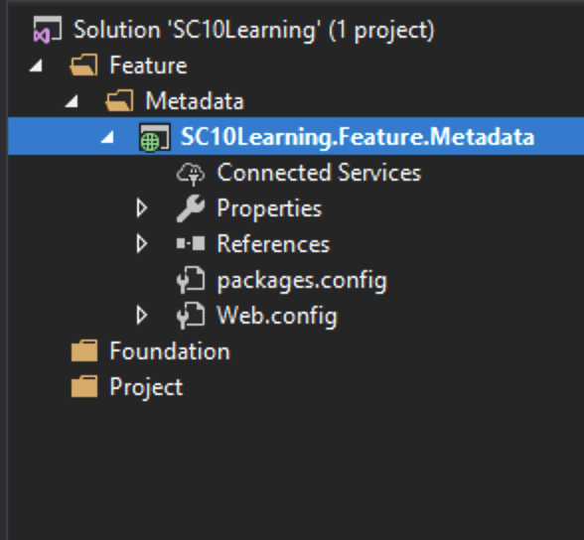Image resolution: width=584 pixels, height=540 pixels.
Task: Select Solution 'SC10Learning' root node
Action: pos(253,30)
